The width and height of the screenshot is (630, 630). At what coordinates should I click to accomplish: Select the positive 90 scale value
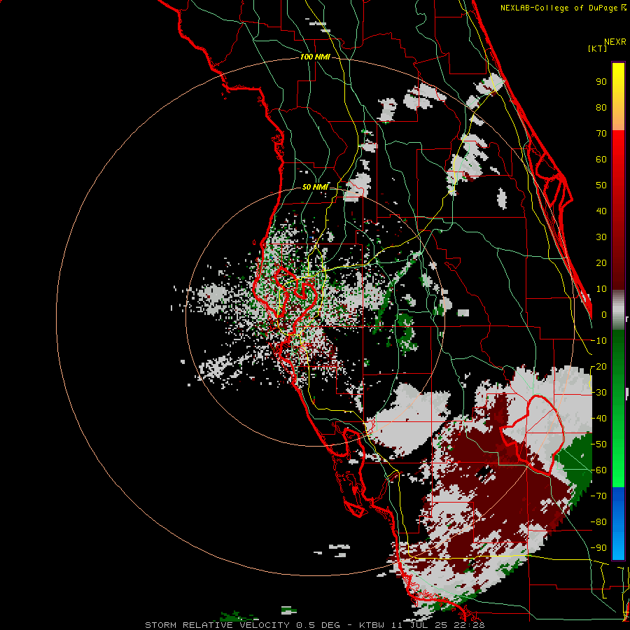click(x=601, y=82)
